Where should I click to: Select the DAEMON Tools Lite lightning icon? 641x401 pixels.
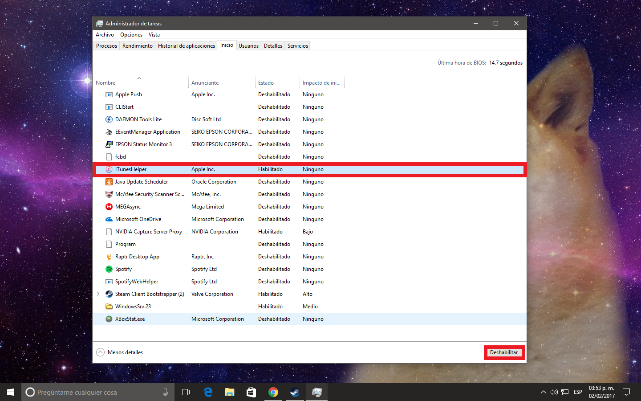(109, 119)
